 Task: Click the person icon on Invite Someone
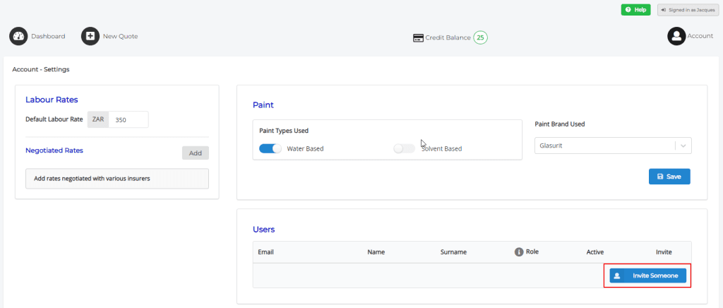617,276
